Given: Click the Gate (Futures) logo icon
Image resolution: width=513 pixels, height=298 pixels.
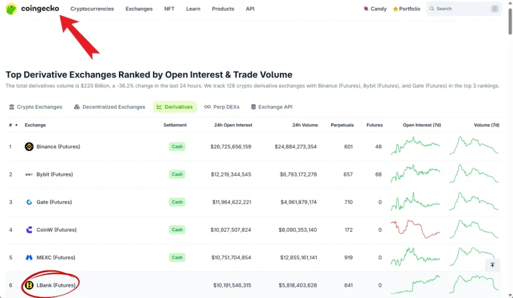Looking at the screenshot, I should click(29, 202).
